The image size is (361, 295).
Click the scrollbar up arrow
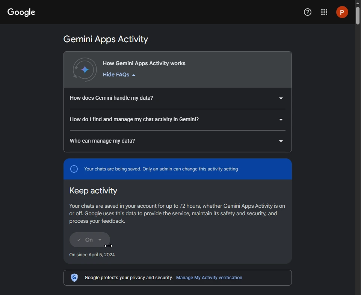pyautogui.click(x=358, y=3)
